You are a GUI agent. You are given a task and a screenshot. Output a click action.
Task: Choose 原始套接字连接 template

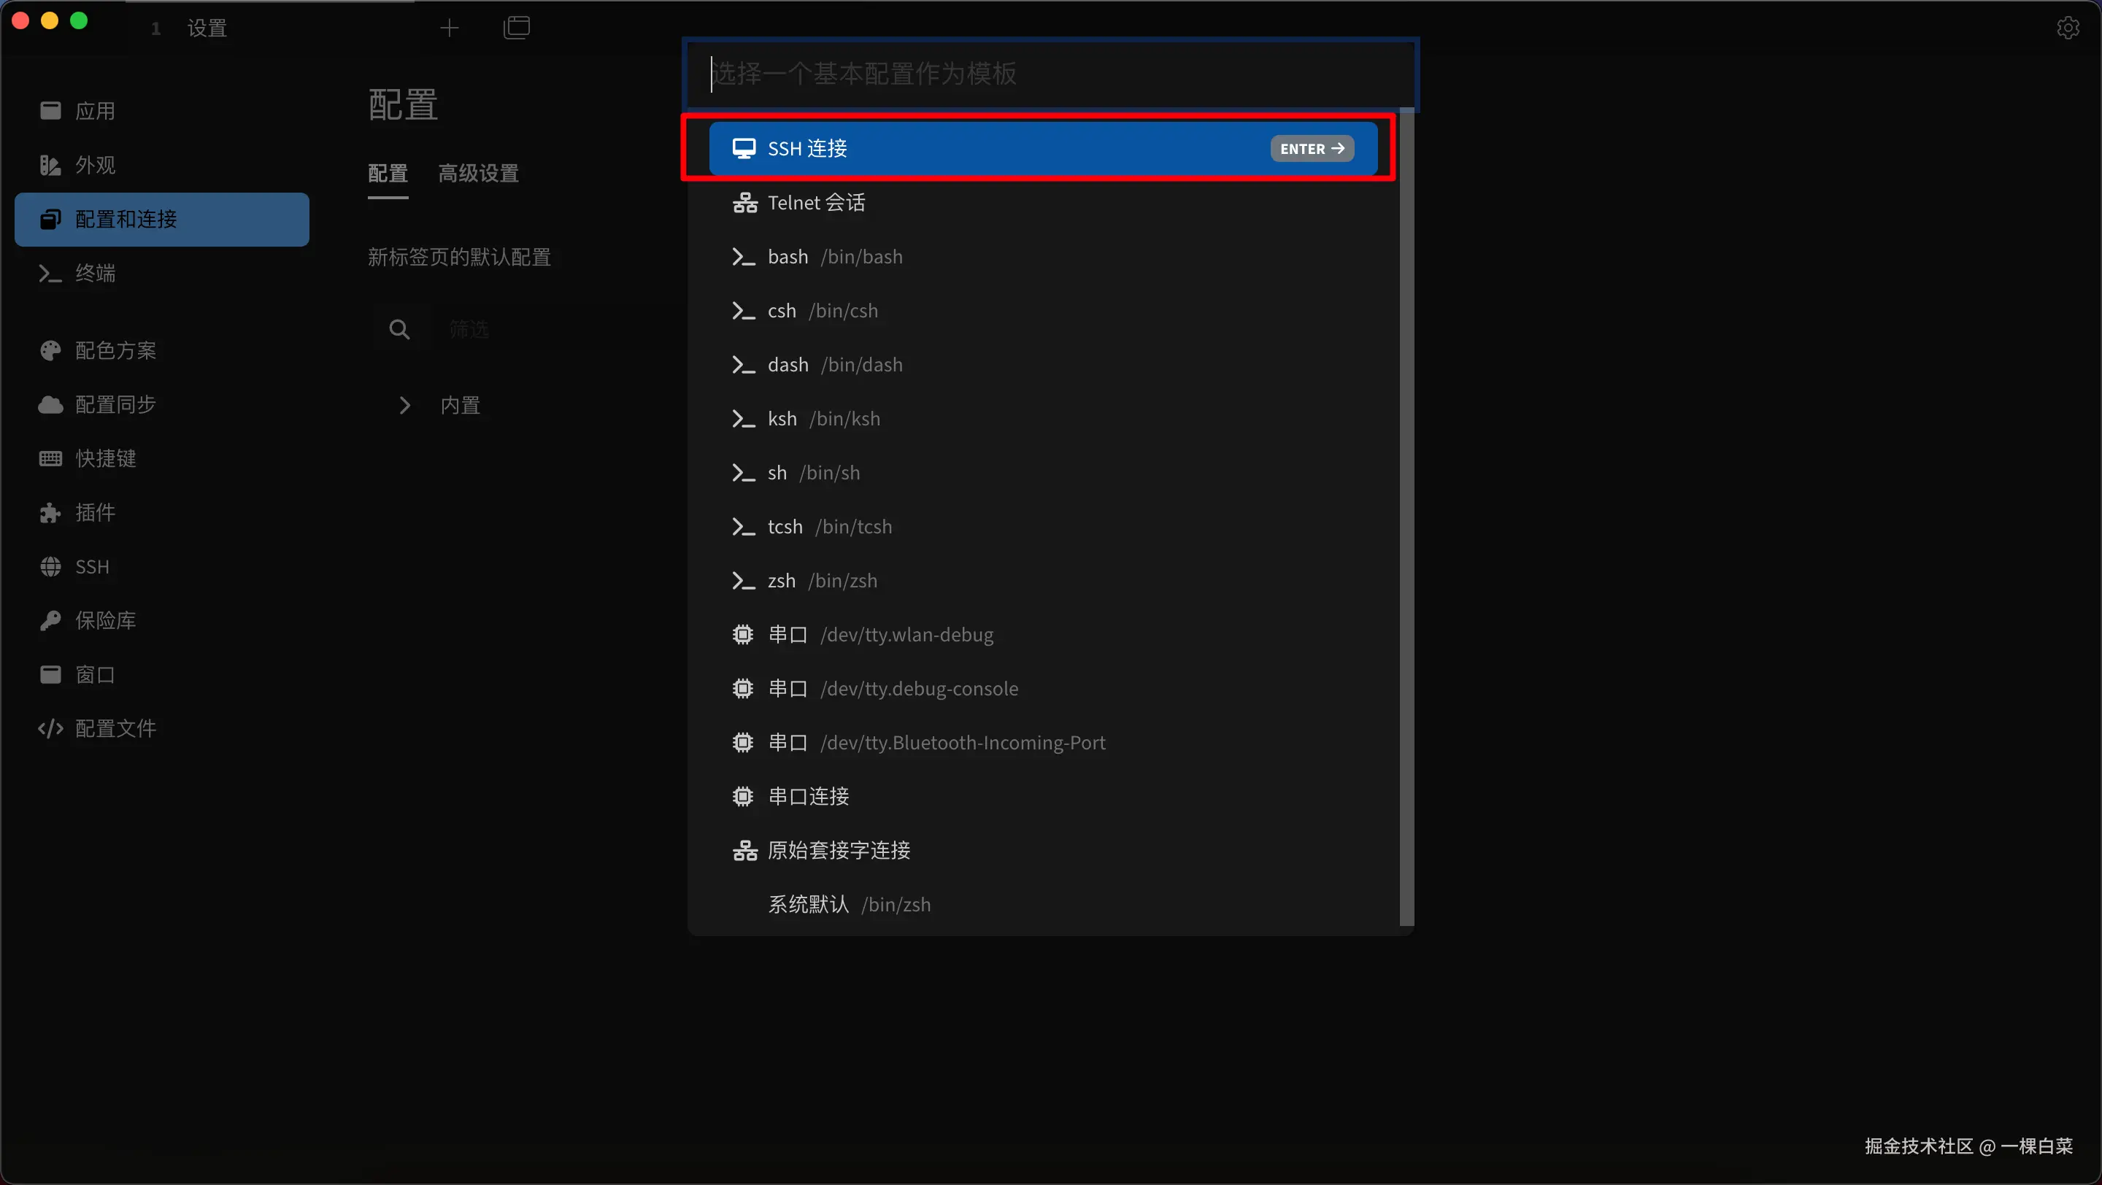[x=838, y=851]
